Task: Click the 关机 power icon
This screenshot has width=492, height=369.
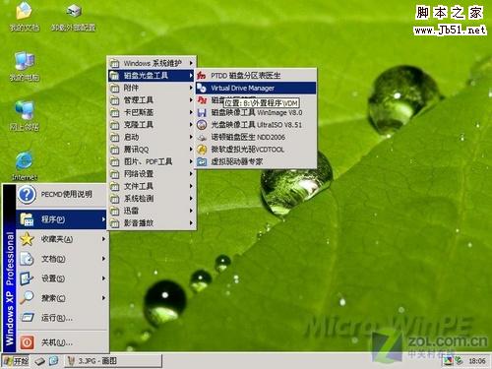Action: click(27, 342)
